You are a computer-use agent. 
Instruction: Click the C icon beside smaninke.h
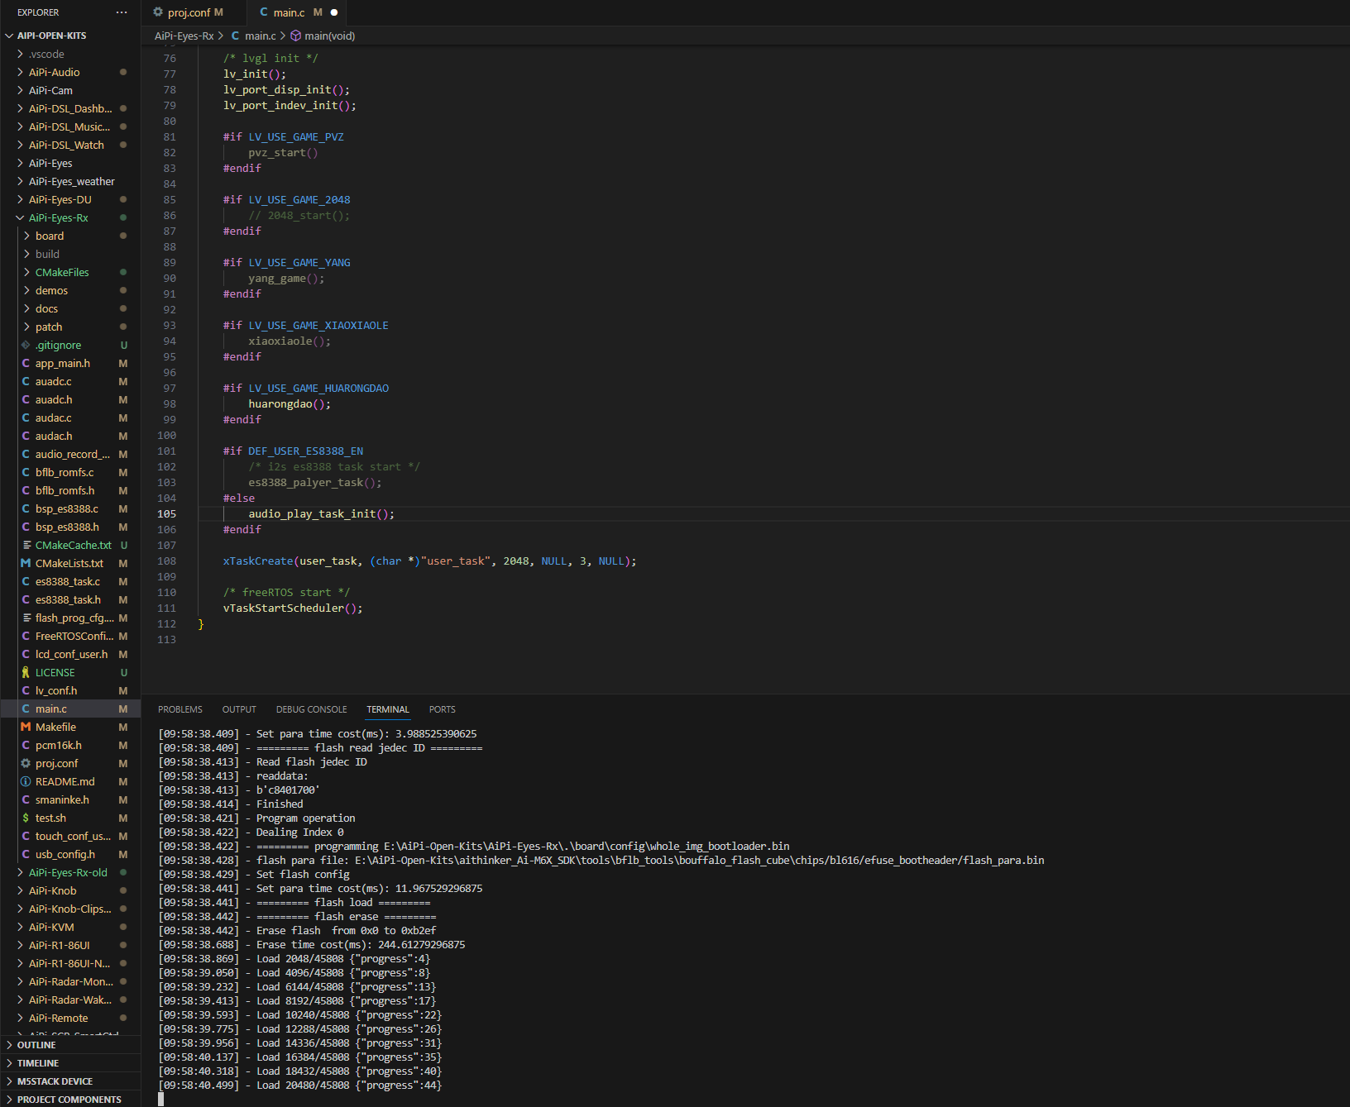coord(26,799)
